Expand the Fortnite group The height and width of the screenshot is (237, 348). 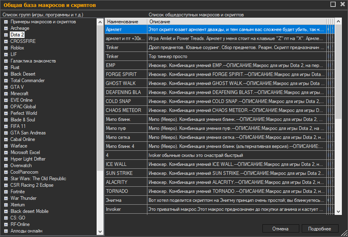[6, 192]
